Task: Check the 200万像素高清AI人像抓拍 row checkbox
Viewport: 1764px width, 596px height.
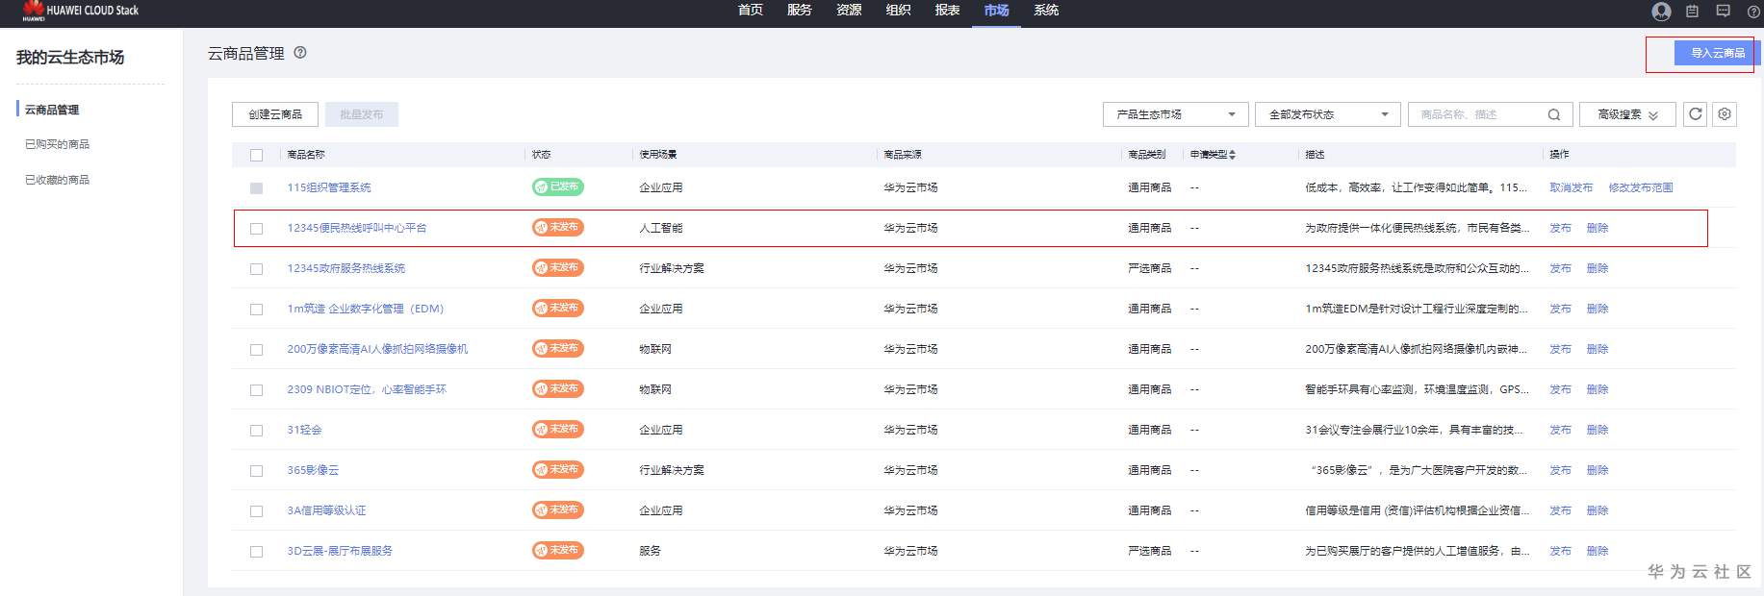Action: (x=256, y=350)
